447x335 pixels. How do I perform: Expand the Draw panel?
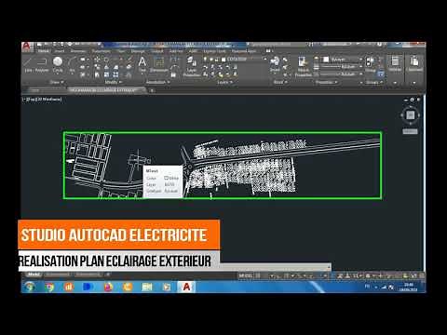coord(57,82)
